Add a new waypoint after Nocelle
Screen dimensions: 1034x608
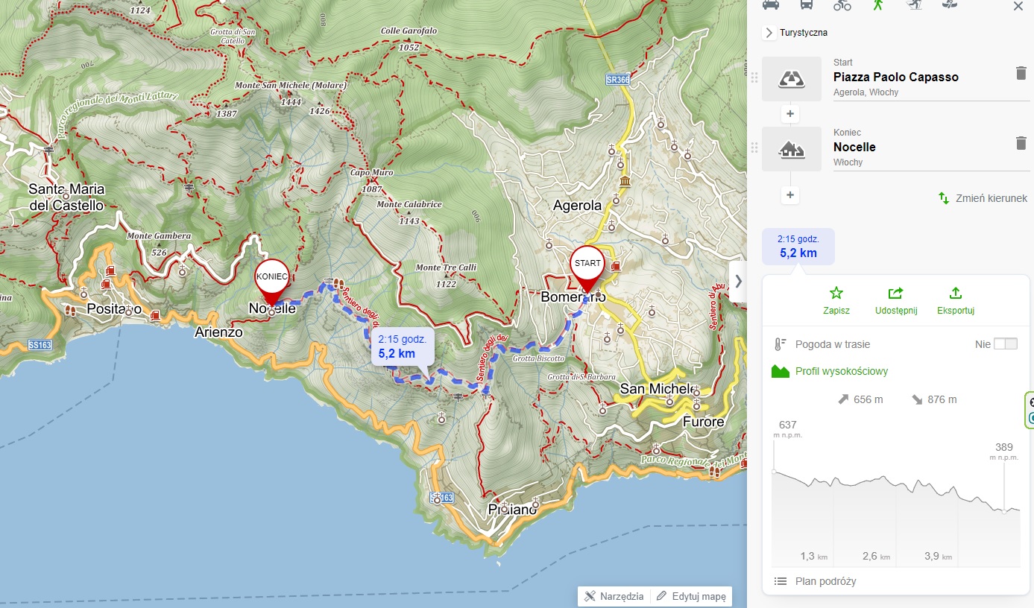coord(791,195)
